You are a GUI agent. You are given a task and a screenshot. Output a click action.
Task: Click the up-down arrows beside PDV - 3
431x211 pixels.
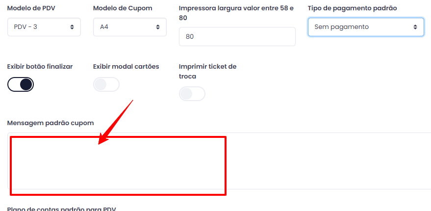coord(72,27)
